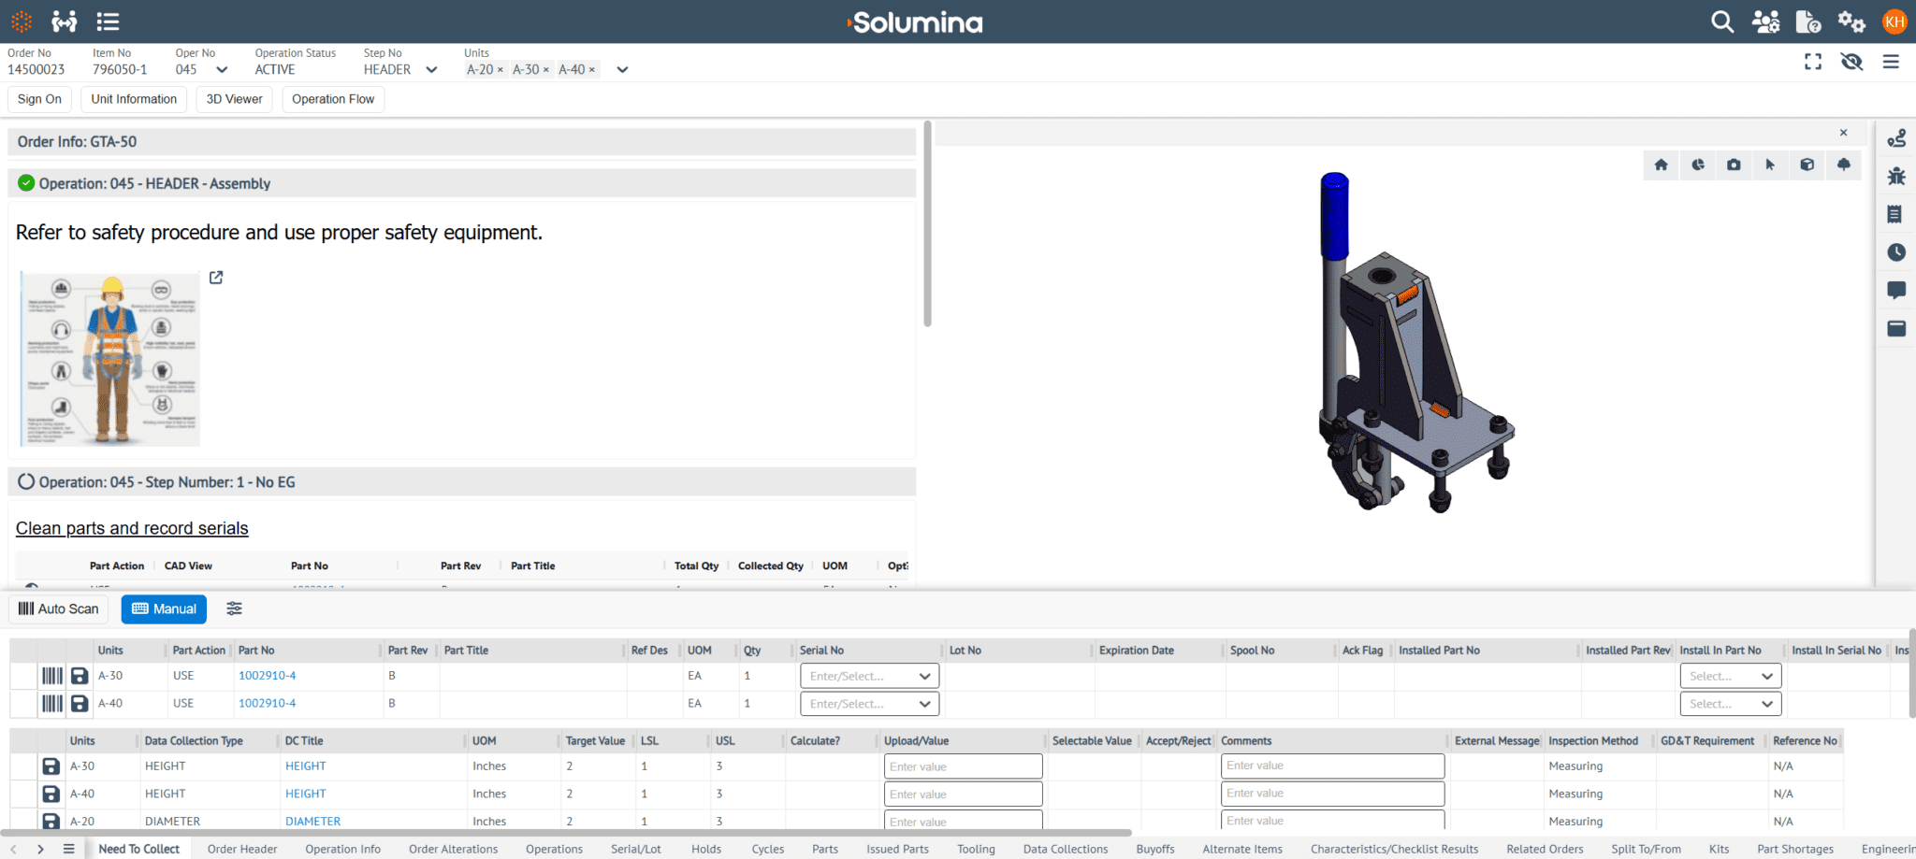Click the clock history icon in right sidebar

pyautogui.click(x=1897, y=252)
